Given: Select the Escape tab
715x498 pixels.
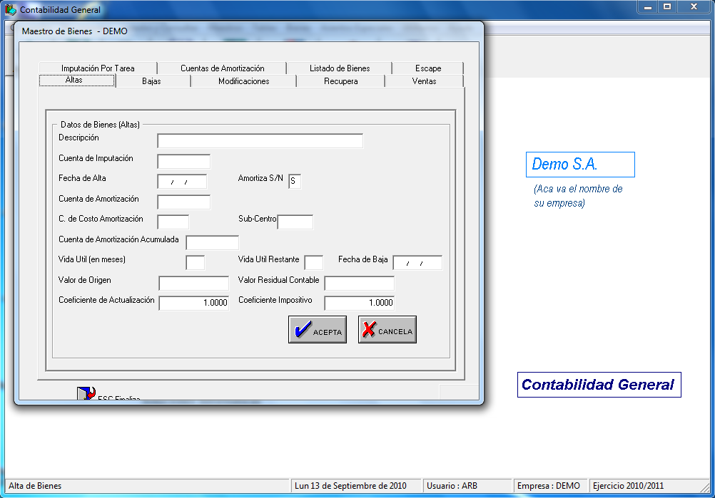Looking at the screenshot, I should click(x=428, y=68).
